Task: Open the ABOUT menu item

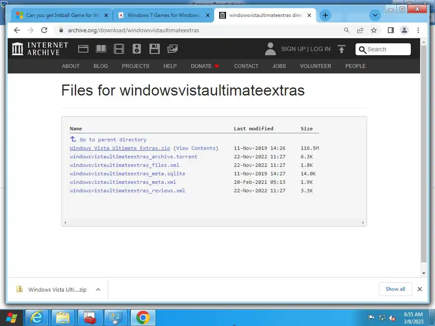Action: click(x=71, y=66)
